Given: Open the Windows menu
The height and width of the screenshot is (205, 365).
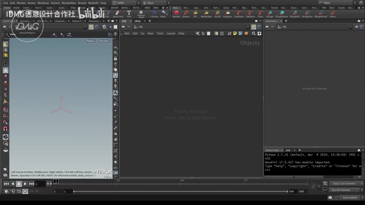Looking at the screenshot, I should [43, 3].
